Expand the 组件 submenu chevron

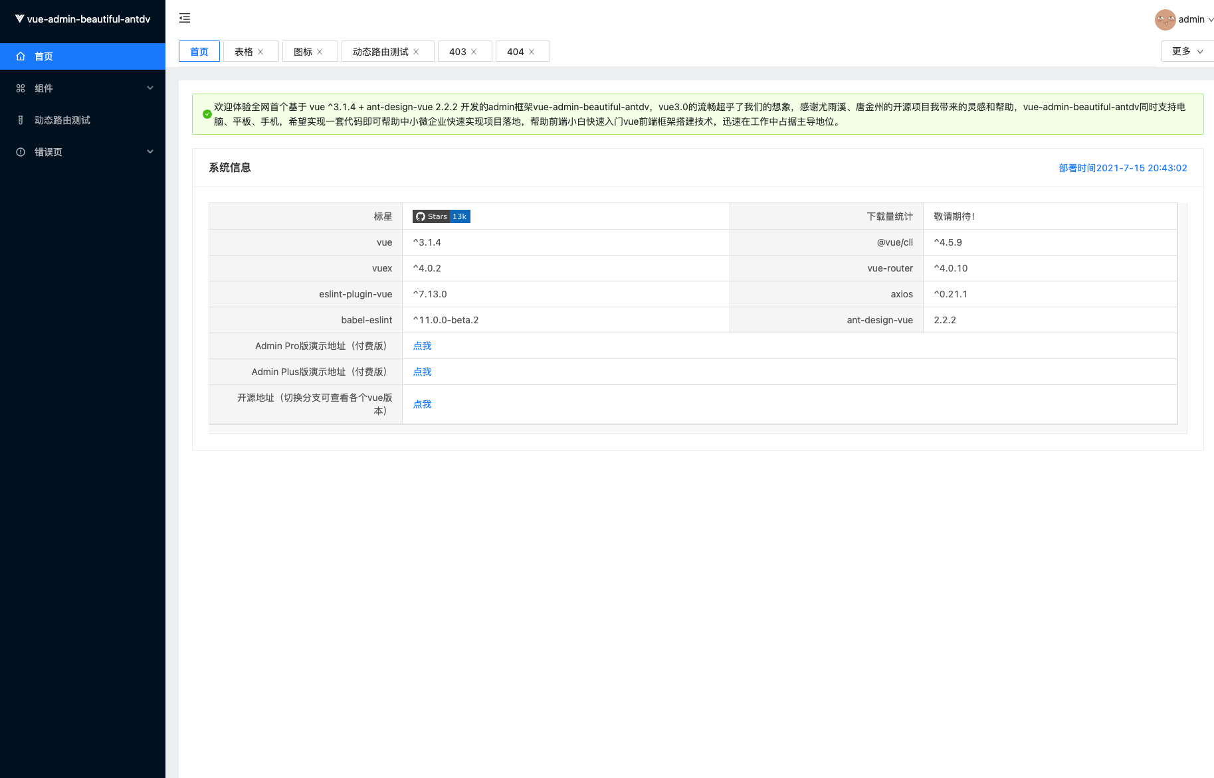coord(150,88)
